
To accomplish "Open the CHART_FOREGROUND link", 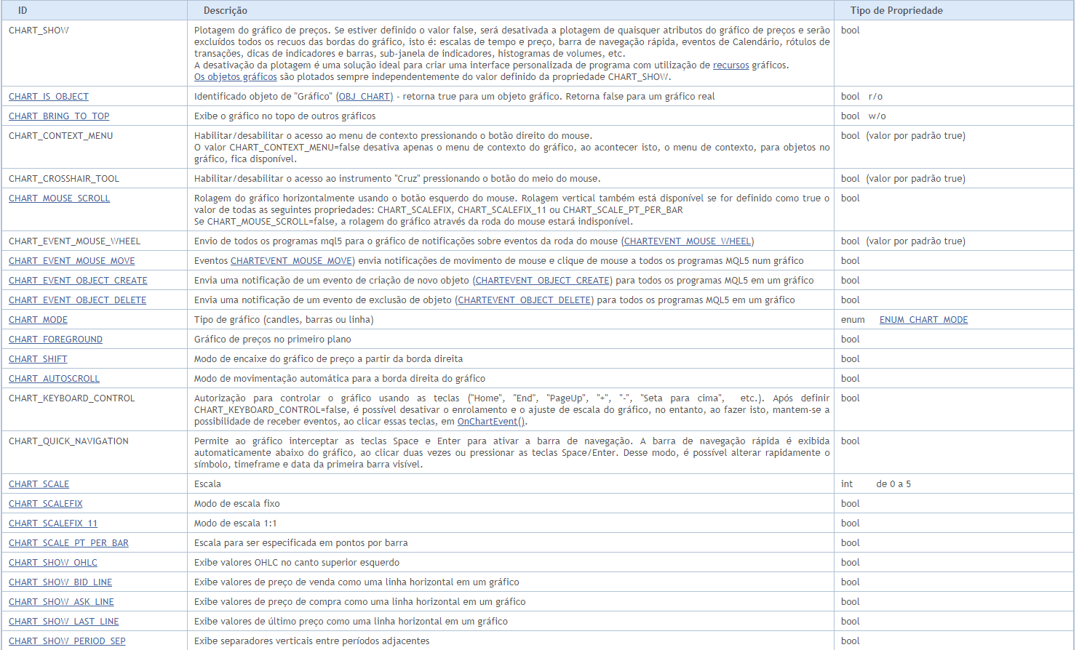I will (x=55, y=340).
